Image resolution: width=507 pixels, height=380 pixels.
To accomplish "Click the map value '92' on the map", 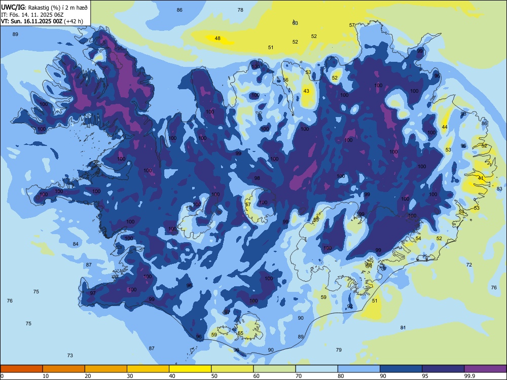I will pyautogui.click(x=350, y=307).
